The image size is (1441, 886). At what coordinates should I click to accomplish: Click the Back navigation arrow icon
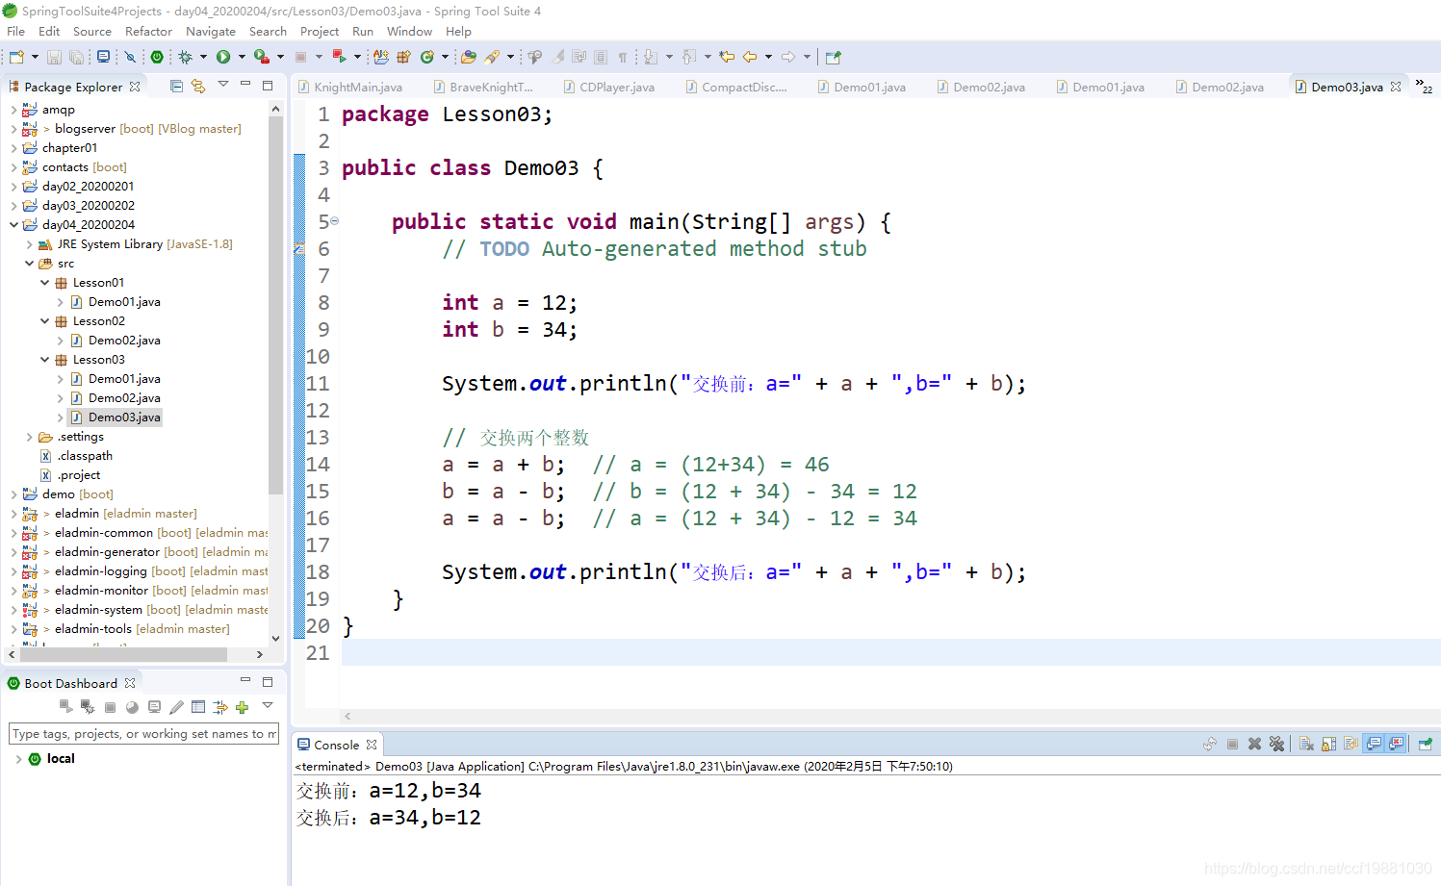point(750,57)
